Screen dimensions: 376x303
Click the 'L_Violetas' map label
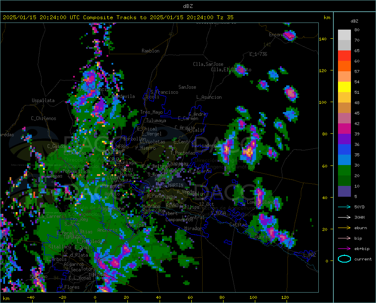point(152,142)
